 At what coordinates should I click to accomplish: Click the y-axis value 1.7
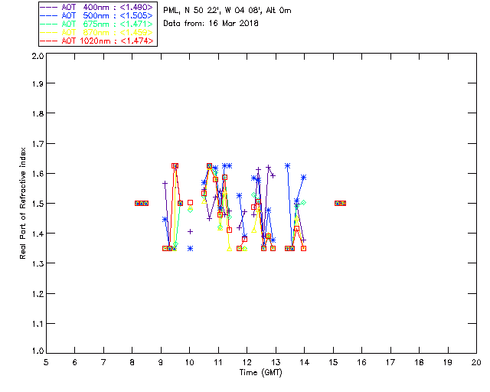[x=38, y=144]
